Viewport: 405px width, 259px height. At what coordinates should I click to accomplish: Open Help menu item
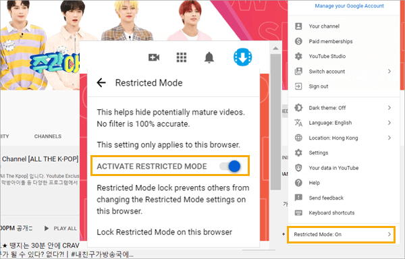point(344,183)
